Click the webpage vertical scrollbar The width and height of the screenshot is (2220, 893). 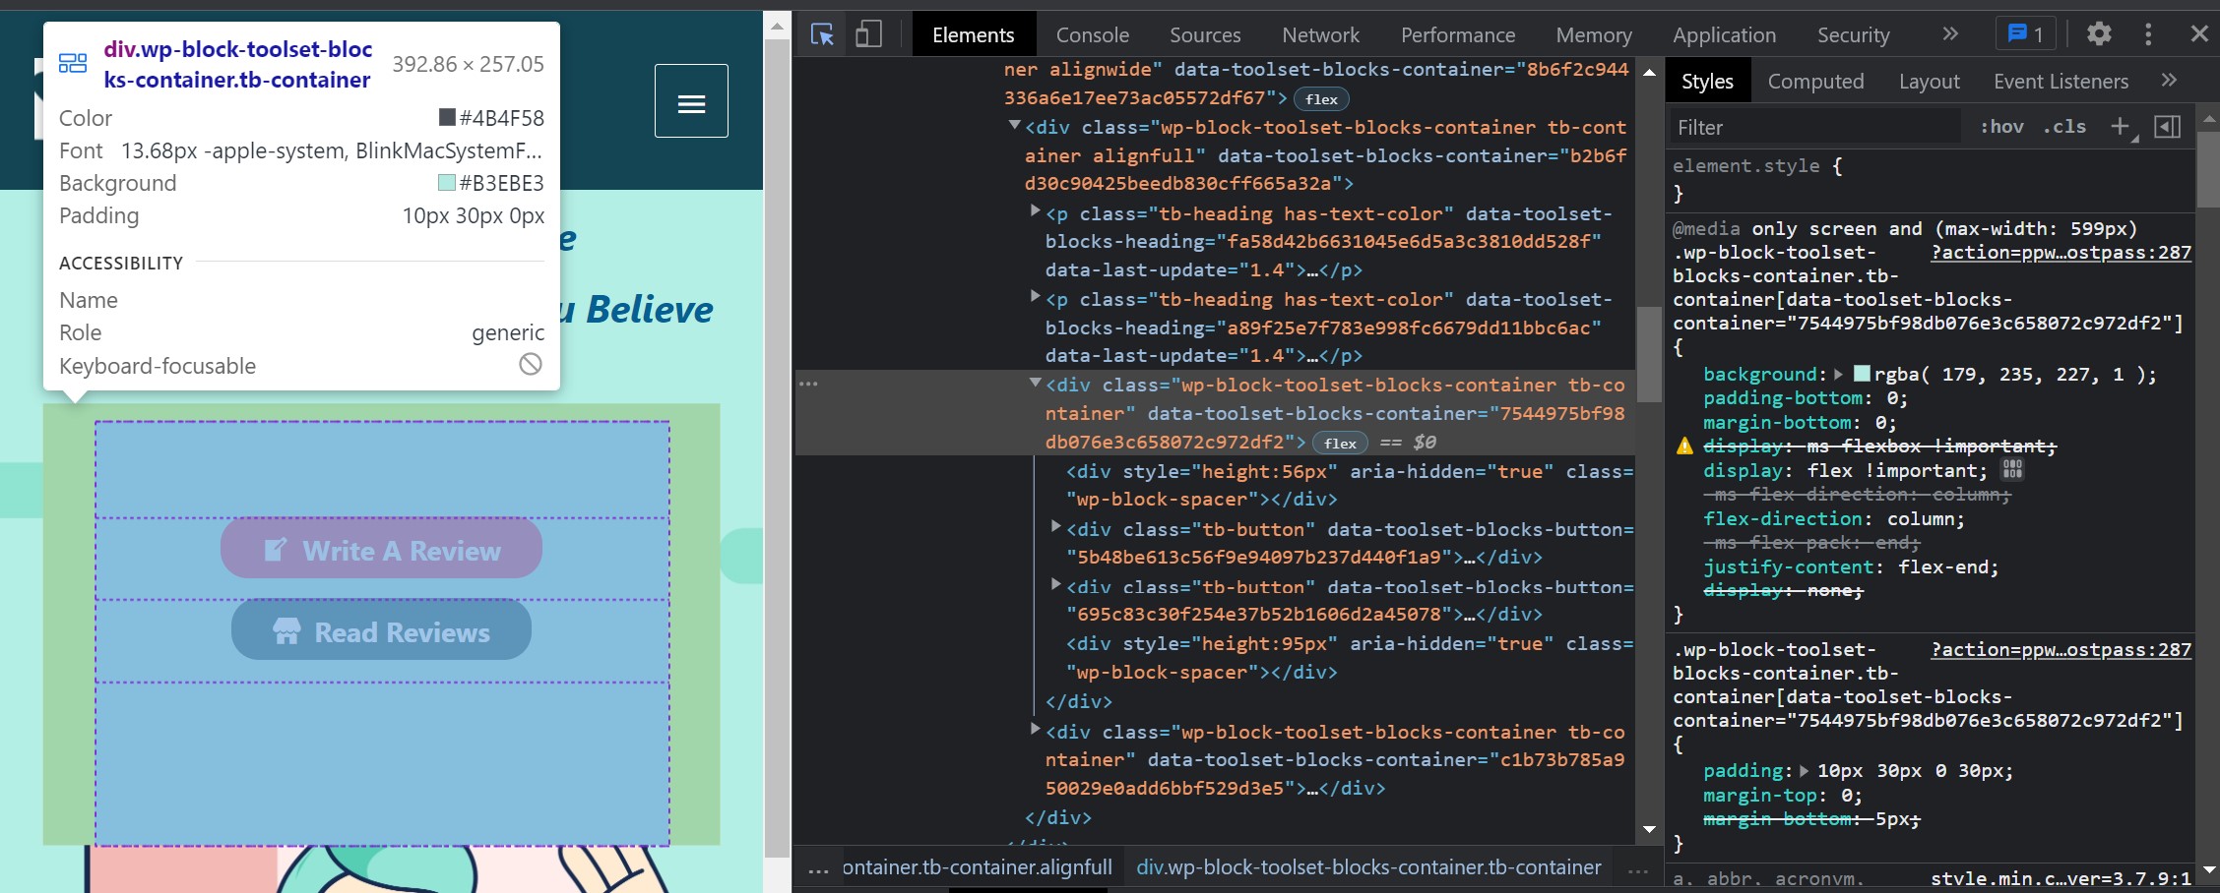778,447
